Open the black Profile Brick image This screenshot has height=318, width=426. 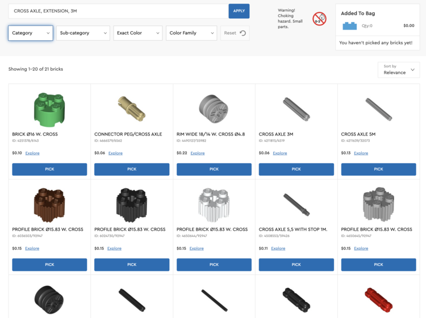coord(132,205)
